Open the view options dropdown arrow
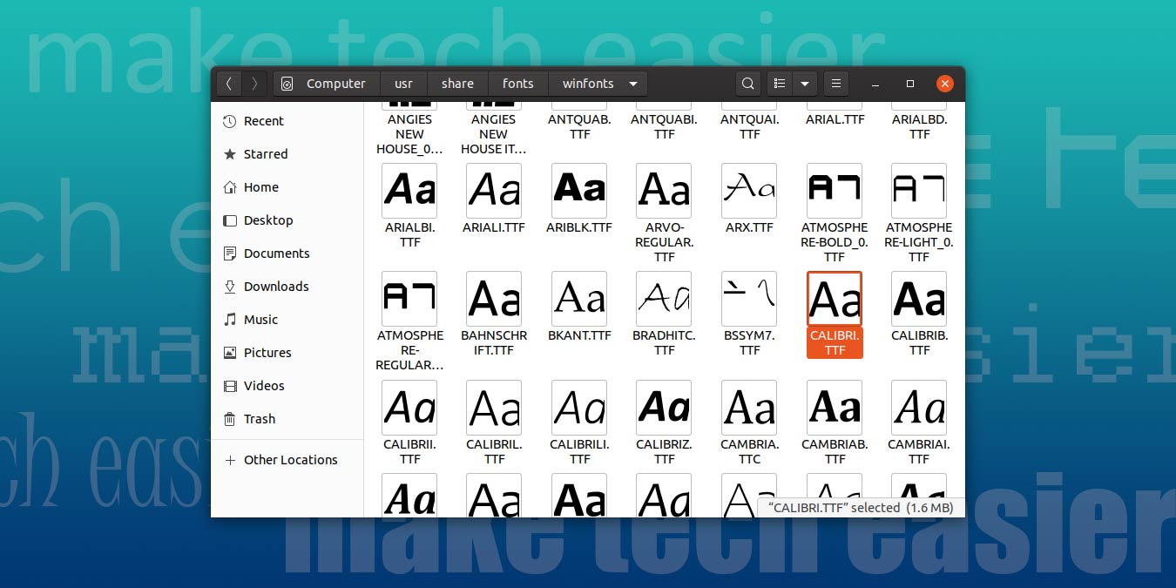 pyautogui.click(x=804, y=83)
